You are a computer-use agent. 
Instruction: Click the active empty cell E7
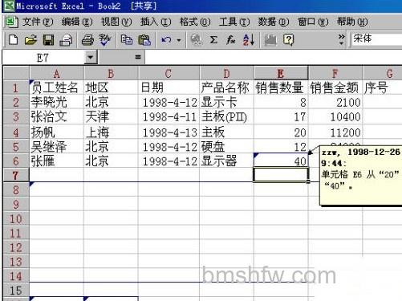coord(281,174)
